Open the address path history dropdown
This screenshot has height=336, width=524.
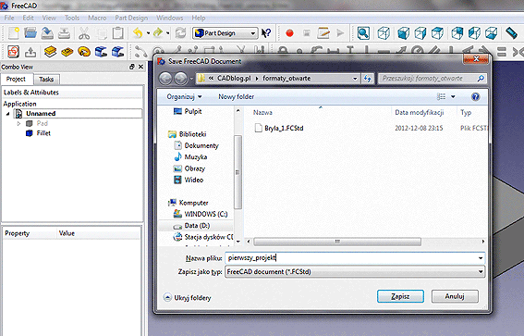(355, 79)
